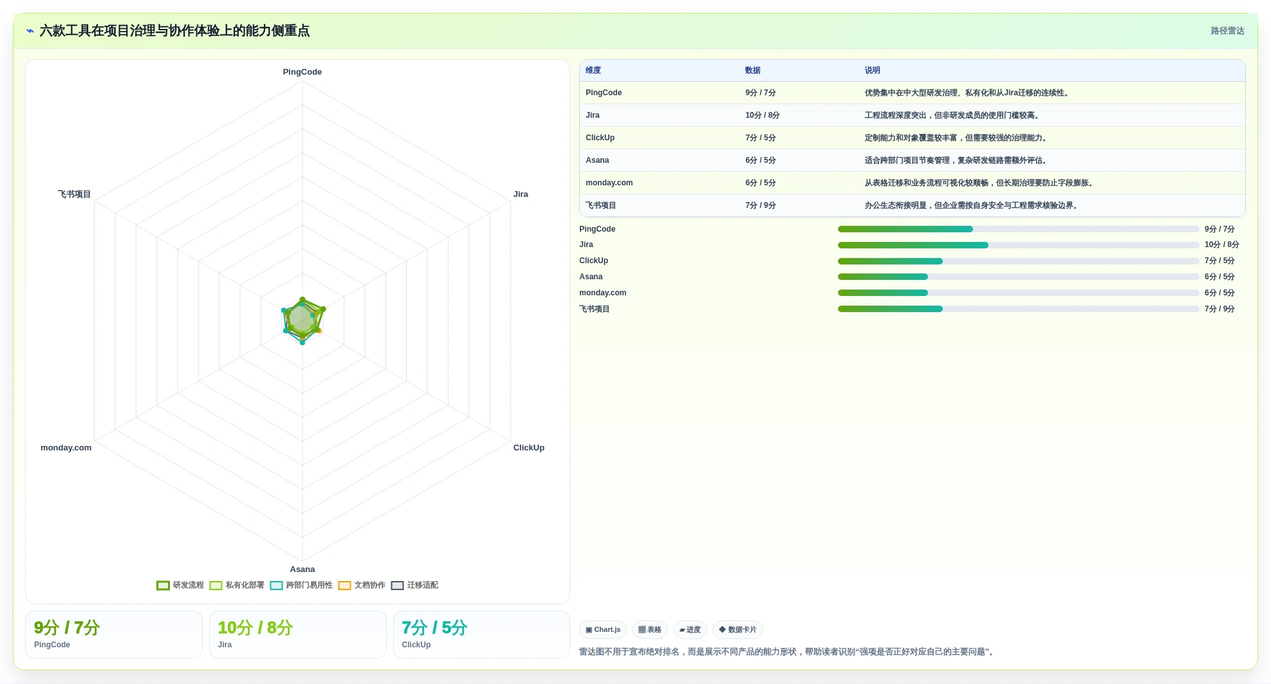
Task: Click PingCode description about 优势集中在中大型研发治理
Action: (968, 93)
